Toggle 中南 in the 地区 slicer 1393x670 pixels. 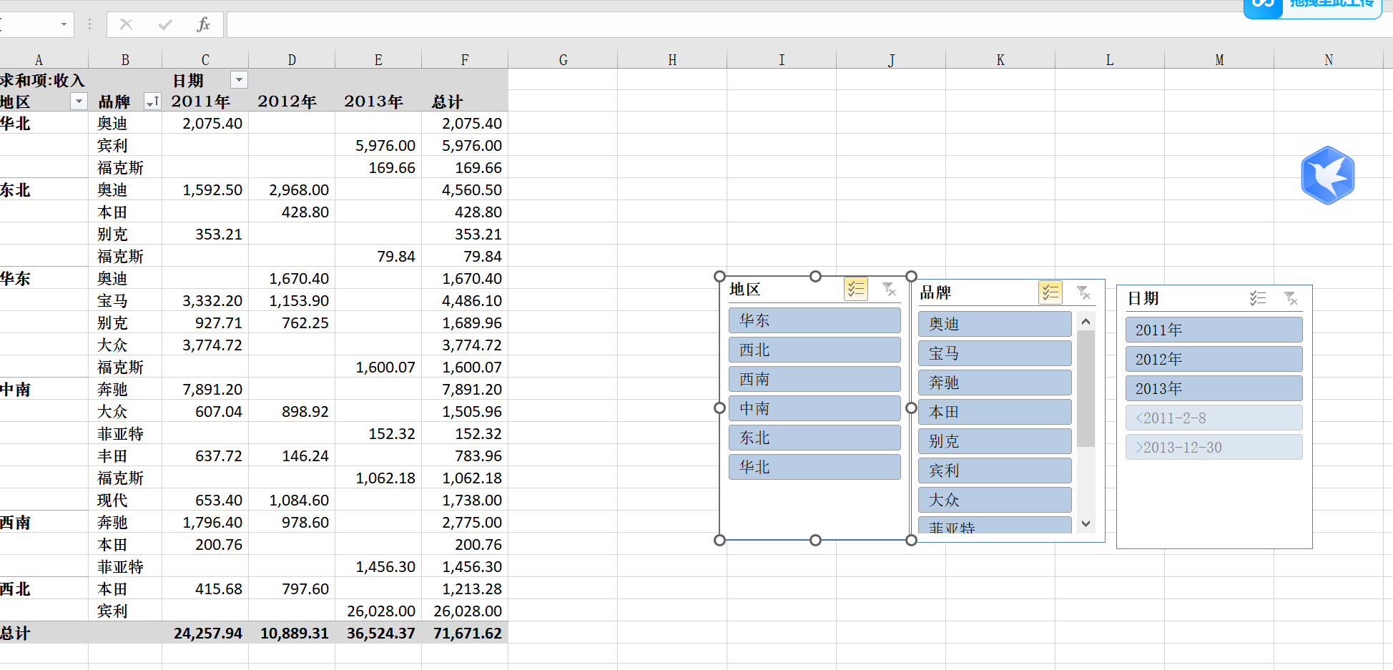pyautogui.click(x=814, y=408)
